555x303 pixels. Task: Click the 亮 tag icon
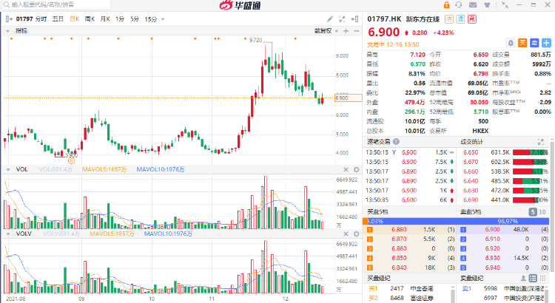(x=472, y=19)
